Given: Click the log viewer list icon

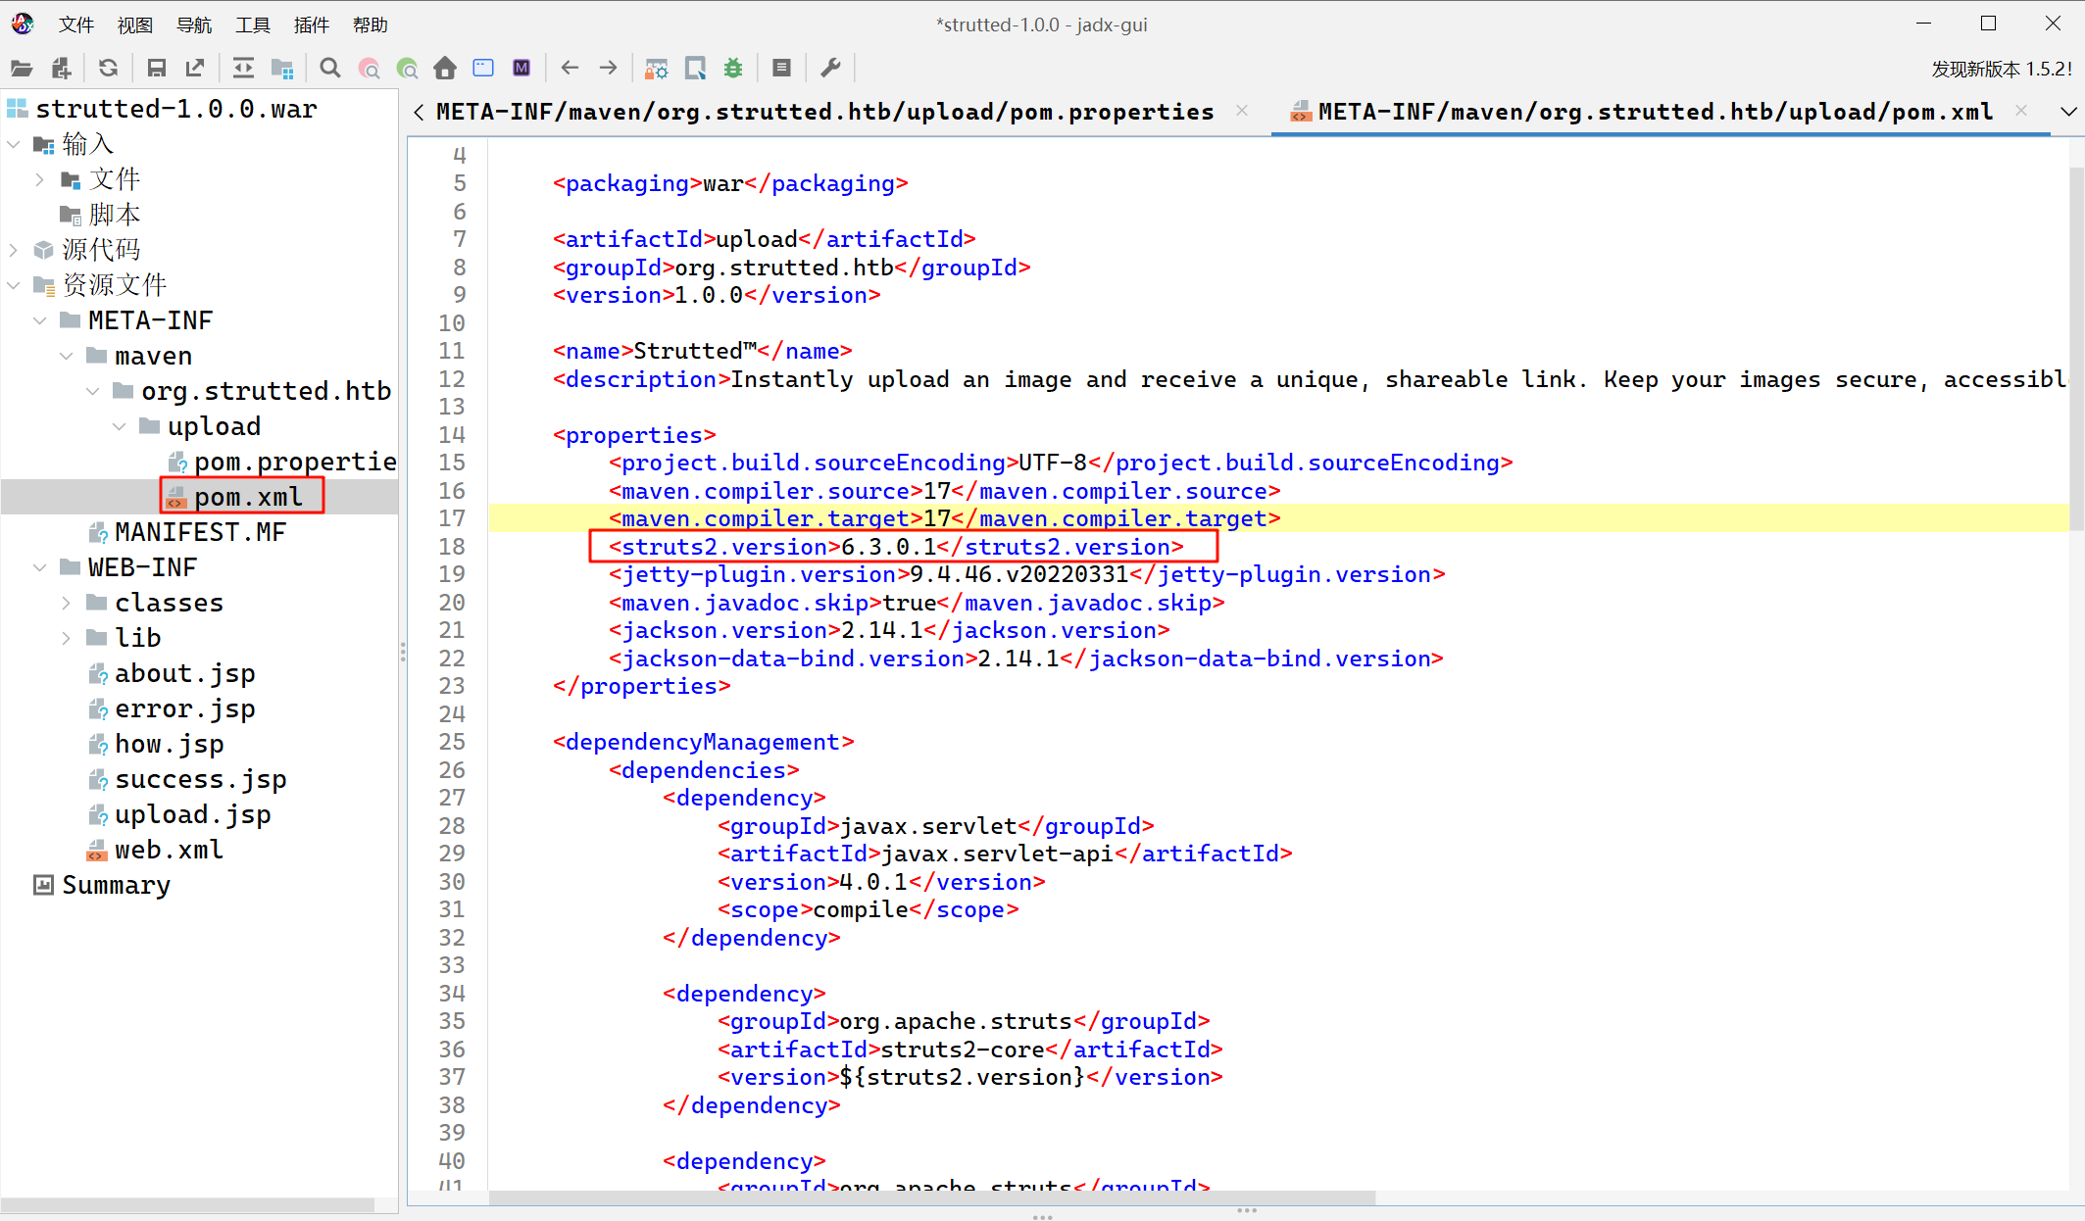Looking at the screenshot, I should 781,68.
